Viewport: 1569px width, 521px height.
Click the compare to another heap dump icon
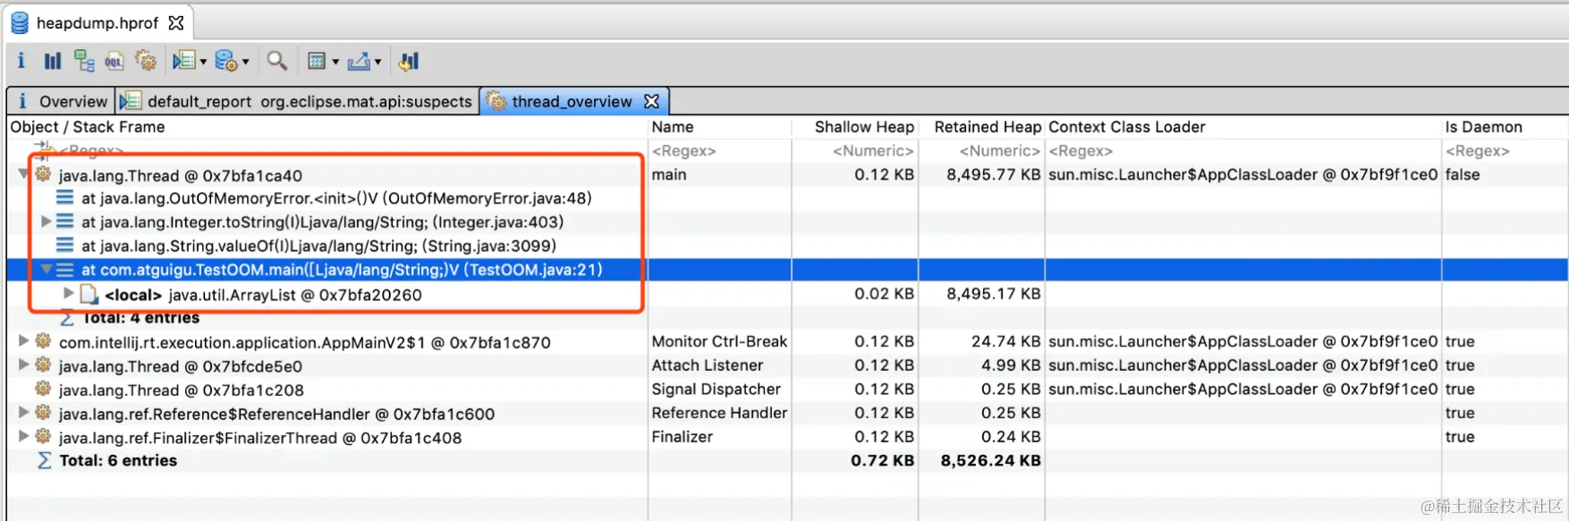(x=409, y=61)
